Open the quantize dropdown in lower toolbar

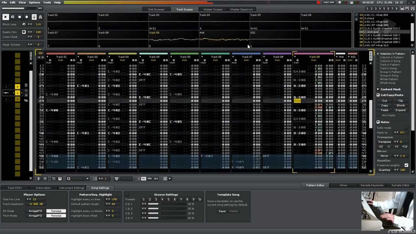coord(87,178)
